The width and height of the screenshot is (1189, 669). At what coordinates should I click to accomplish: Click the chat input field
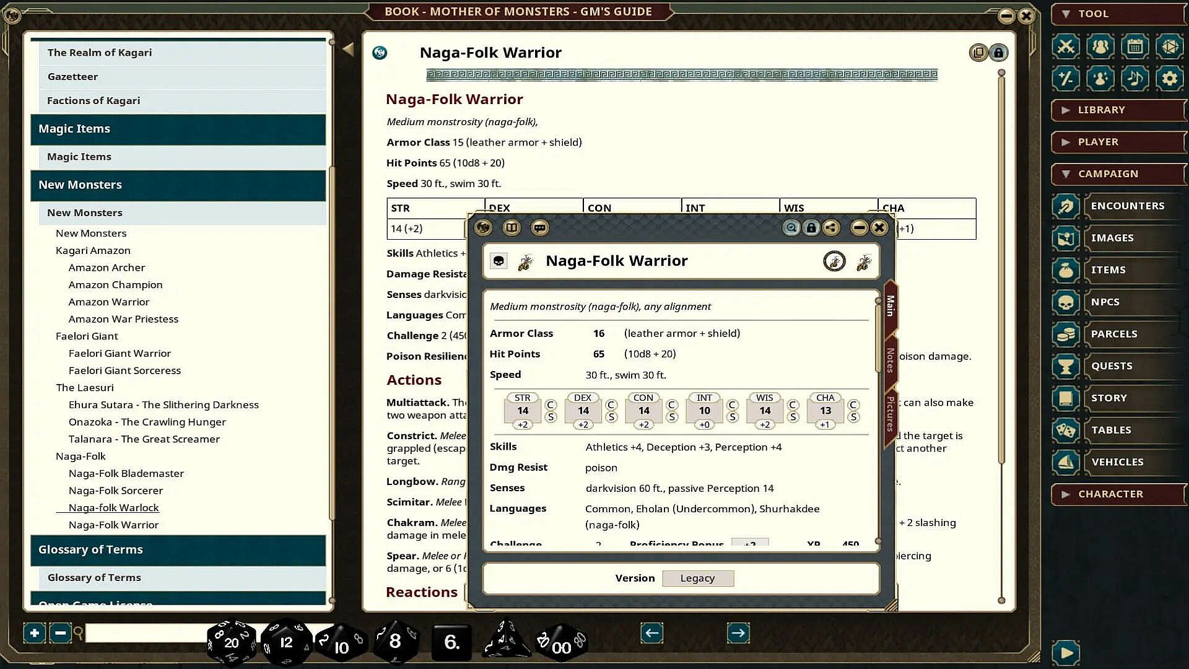click(x=146, y=633)
